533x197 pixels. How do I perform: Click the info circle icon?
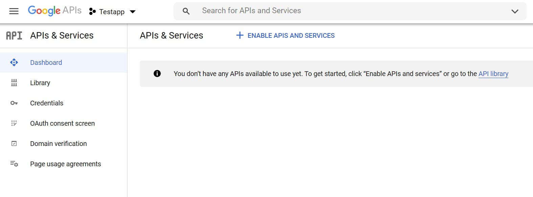click(157, 74)
